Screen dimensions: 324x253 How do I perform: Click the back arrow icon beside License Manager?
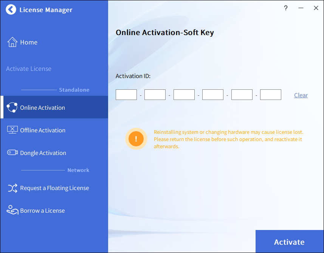pyautogui.click(x=11, y=10)
